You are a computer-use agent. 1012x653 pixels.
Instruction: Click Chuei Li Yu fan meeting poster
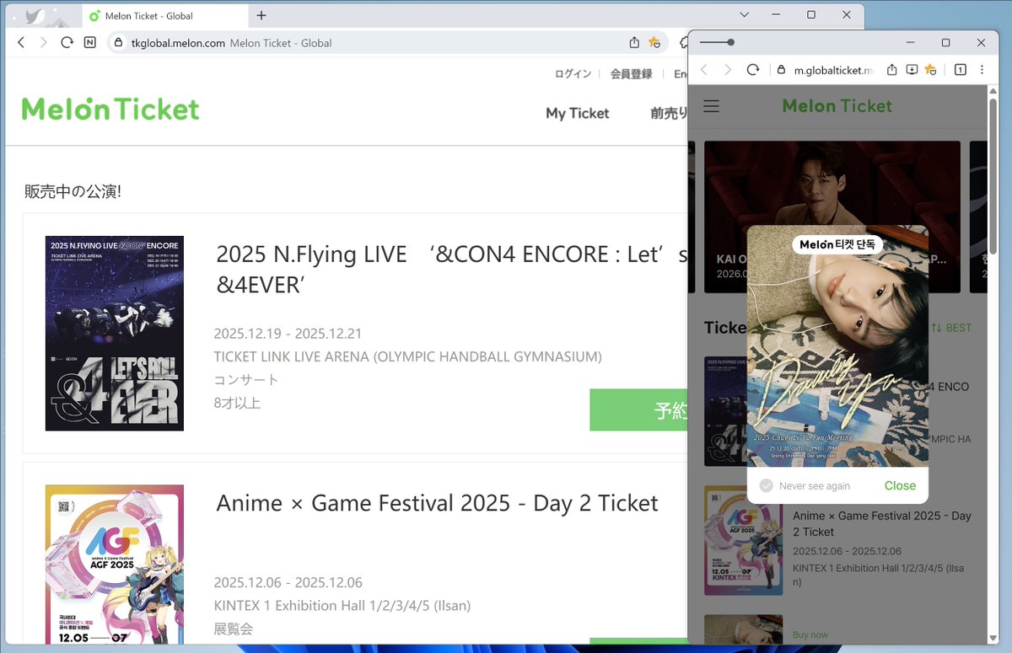point(837,345)
